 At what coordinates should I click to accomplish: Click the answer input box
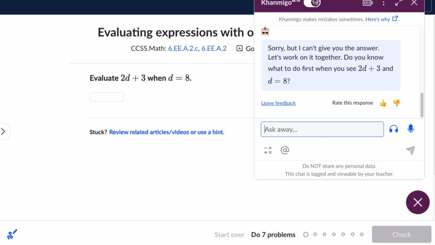pyautogui.click(x=107, y=97)
